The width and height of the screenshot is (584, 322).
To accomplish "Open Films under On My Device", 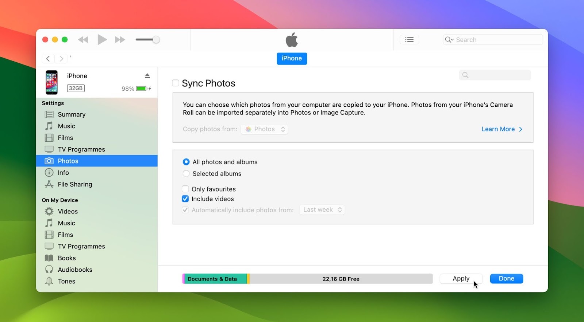I will pyautogui.click(x=97, y=235).
